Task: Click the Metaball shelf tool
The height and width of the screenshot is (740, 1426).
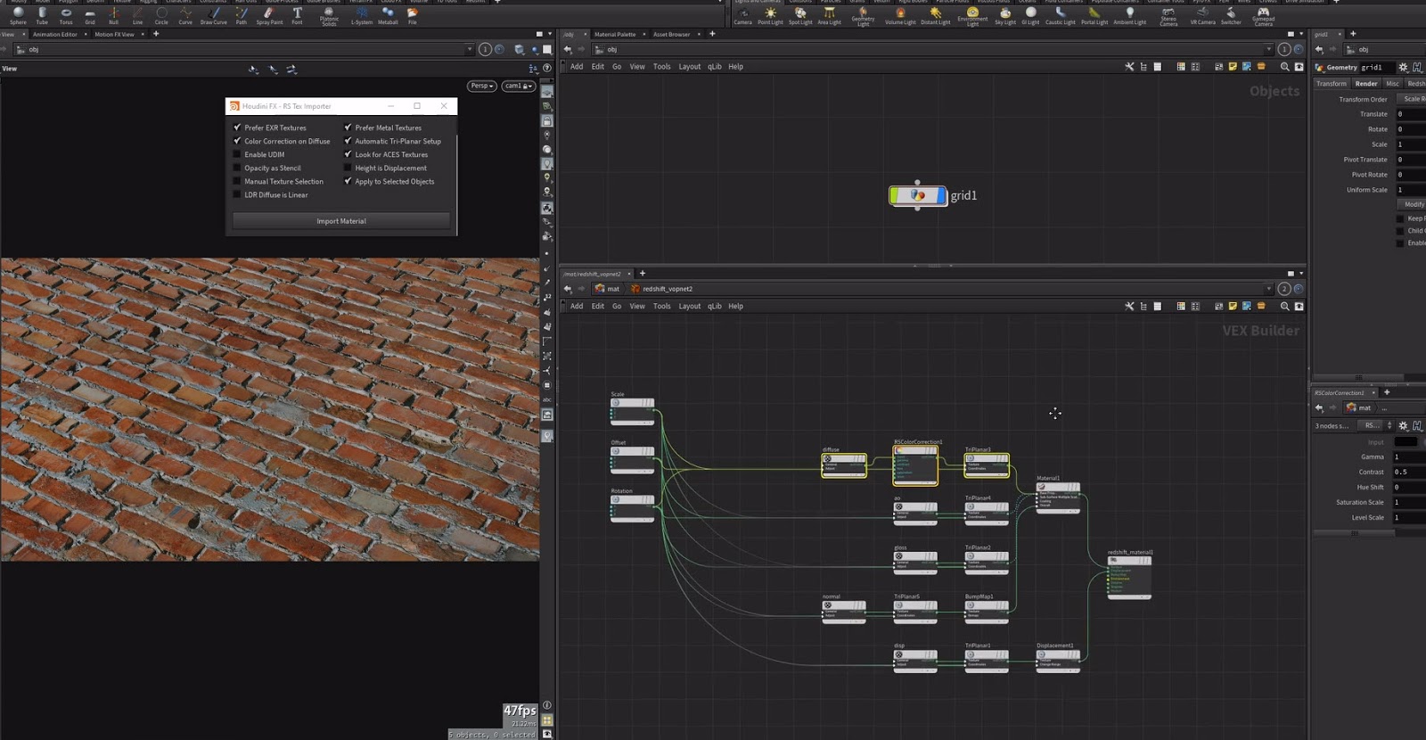Action: coord(388,15)
